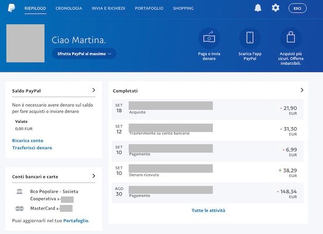Open the Trasferimento su conto bancario transaction
The width and height of the screenshot is (323, 234).
pos(208,130)
